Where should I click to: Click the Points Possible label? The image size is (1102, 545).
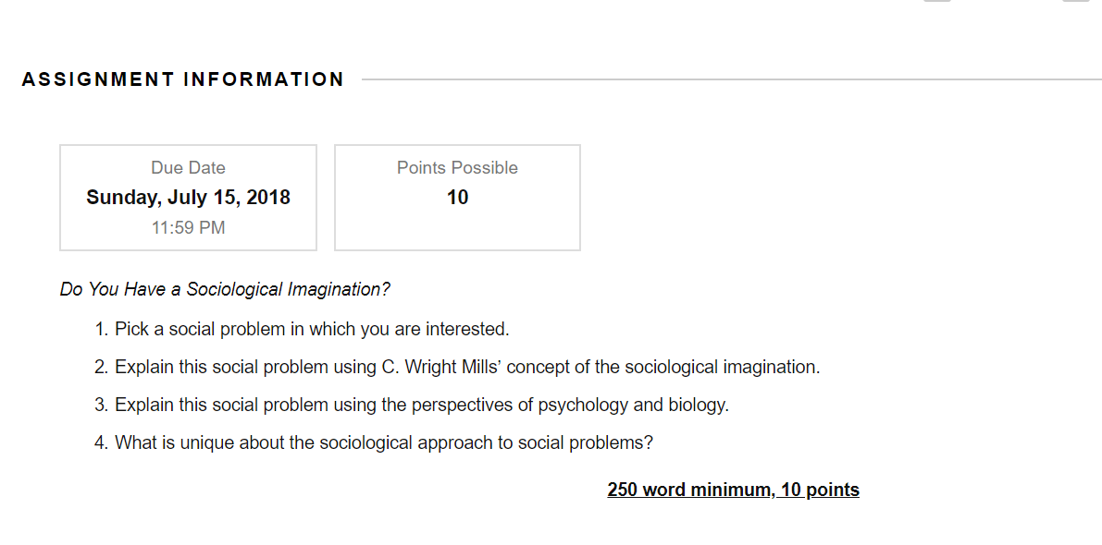click(x=457, y=167)
